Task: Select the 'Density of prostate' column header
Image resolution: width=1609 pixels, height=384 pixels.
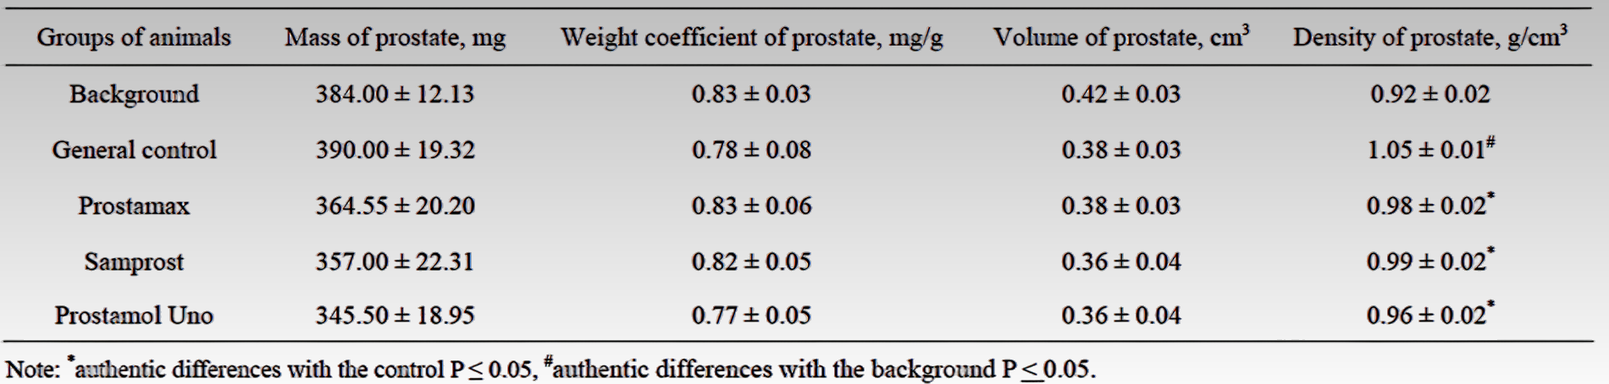Action: click(1429, 37)
